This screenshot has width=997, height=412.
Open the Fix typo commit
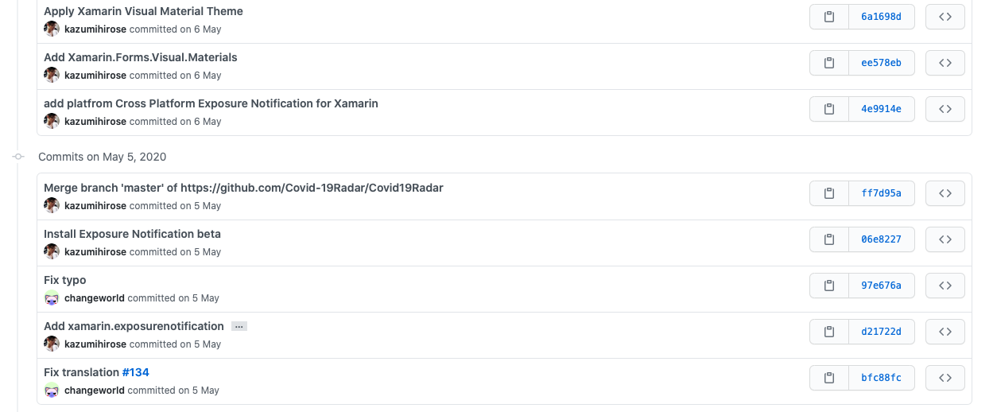point(65,280)
